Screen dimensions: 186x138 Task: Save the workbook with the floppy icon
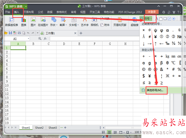(x=10, y=33)
